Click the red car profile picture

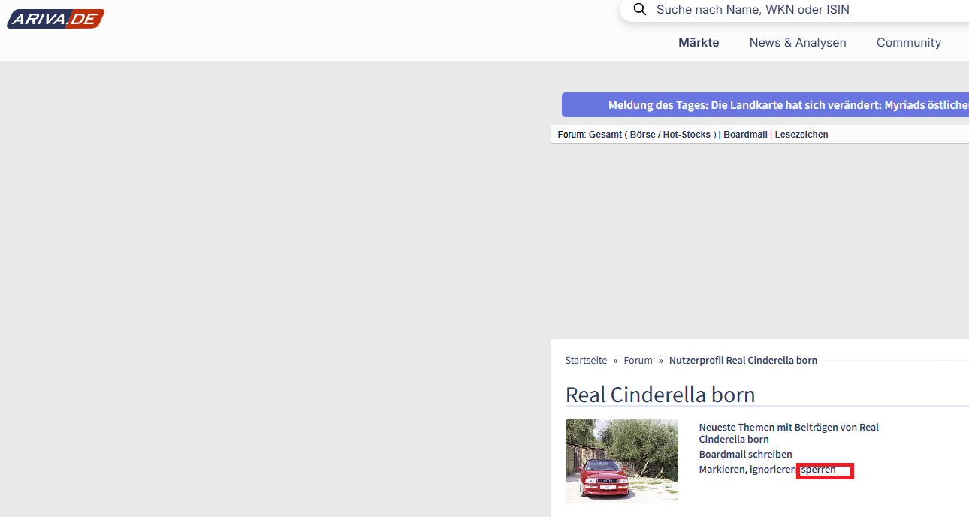point(621,461)
